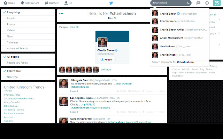Filter results by Photos
Image resolution: width=223 pixels, height=139 pixels.
28,24
